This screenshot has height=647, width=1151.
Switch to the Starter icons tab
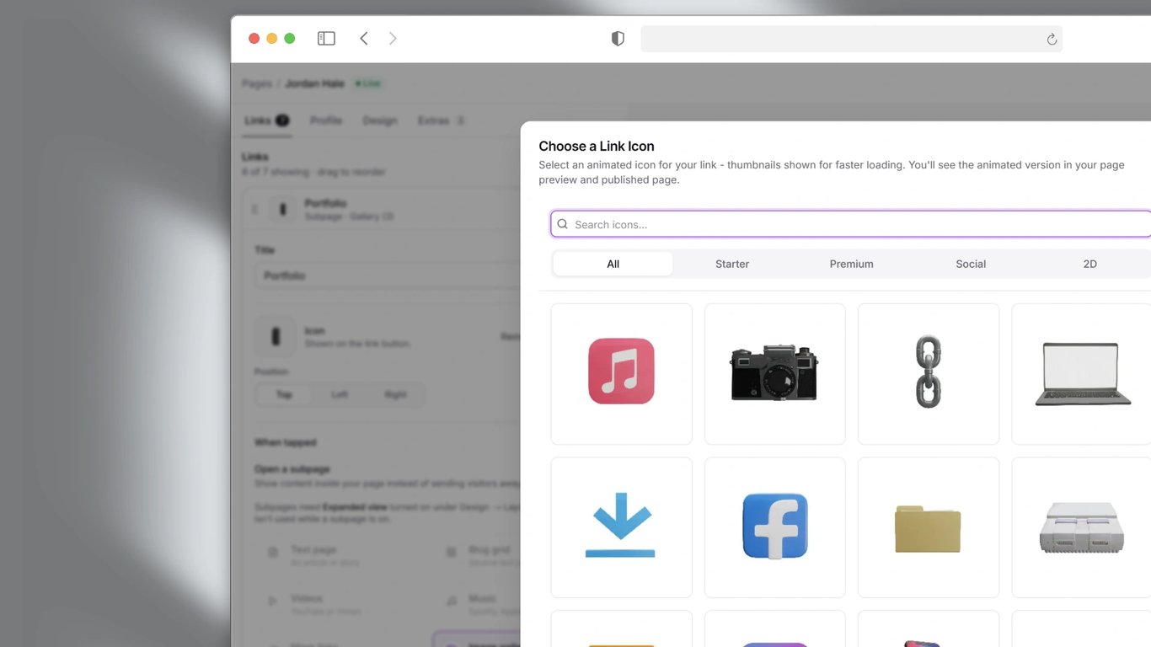pyautogui.click(x=732, y=264)
